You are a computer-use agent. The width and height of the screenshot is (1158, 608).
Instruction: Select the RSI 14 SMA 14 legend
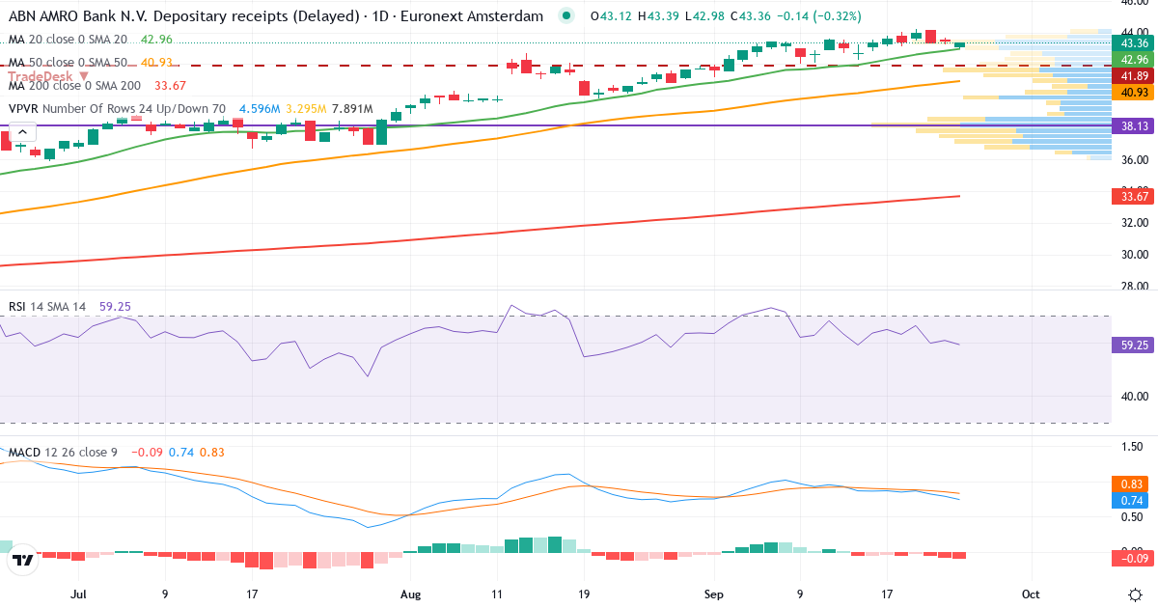coord(47,306)
